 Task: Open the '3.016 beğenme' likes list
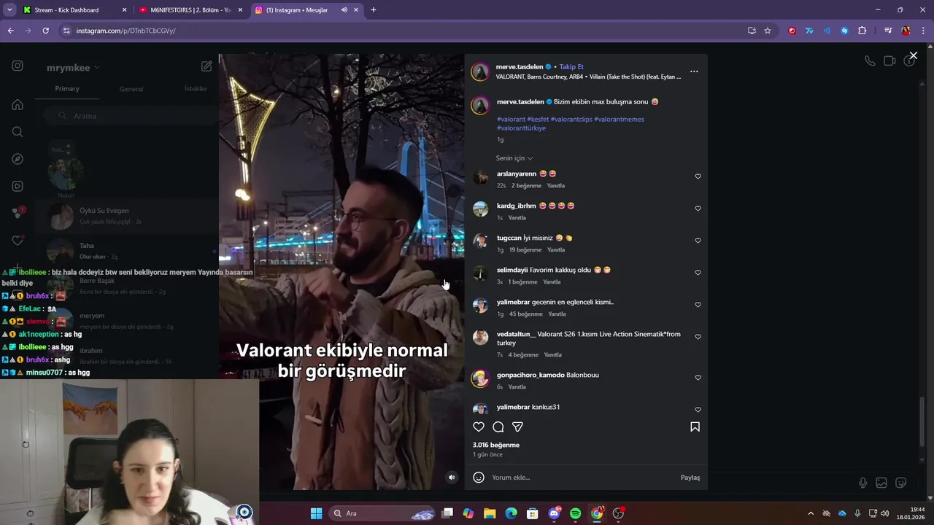pyautogui.click(x=496, y=445)
